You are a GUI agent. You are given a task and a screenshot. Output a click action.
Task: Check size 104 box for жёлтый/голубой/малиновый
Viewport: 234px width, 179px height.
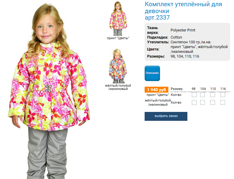coord(203,102)
